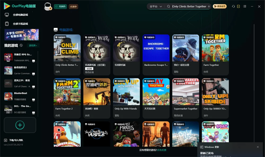The image size is (265, 157).
Task: Click the add game plus button
Action: tap(20, 125)
